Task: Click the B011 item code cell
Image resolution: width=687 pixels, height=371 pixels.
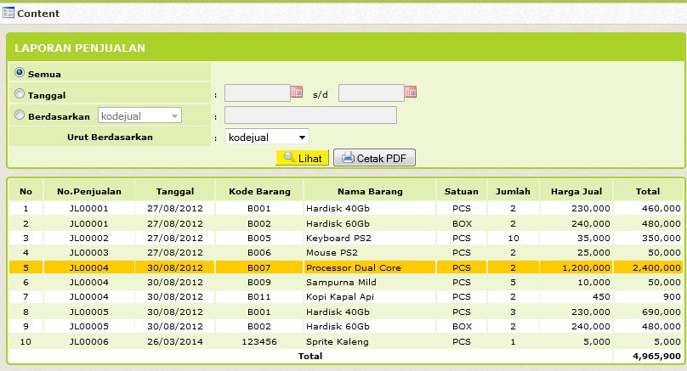Action: click(259, 296)
